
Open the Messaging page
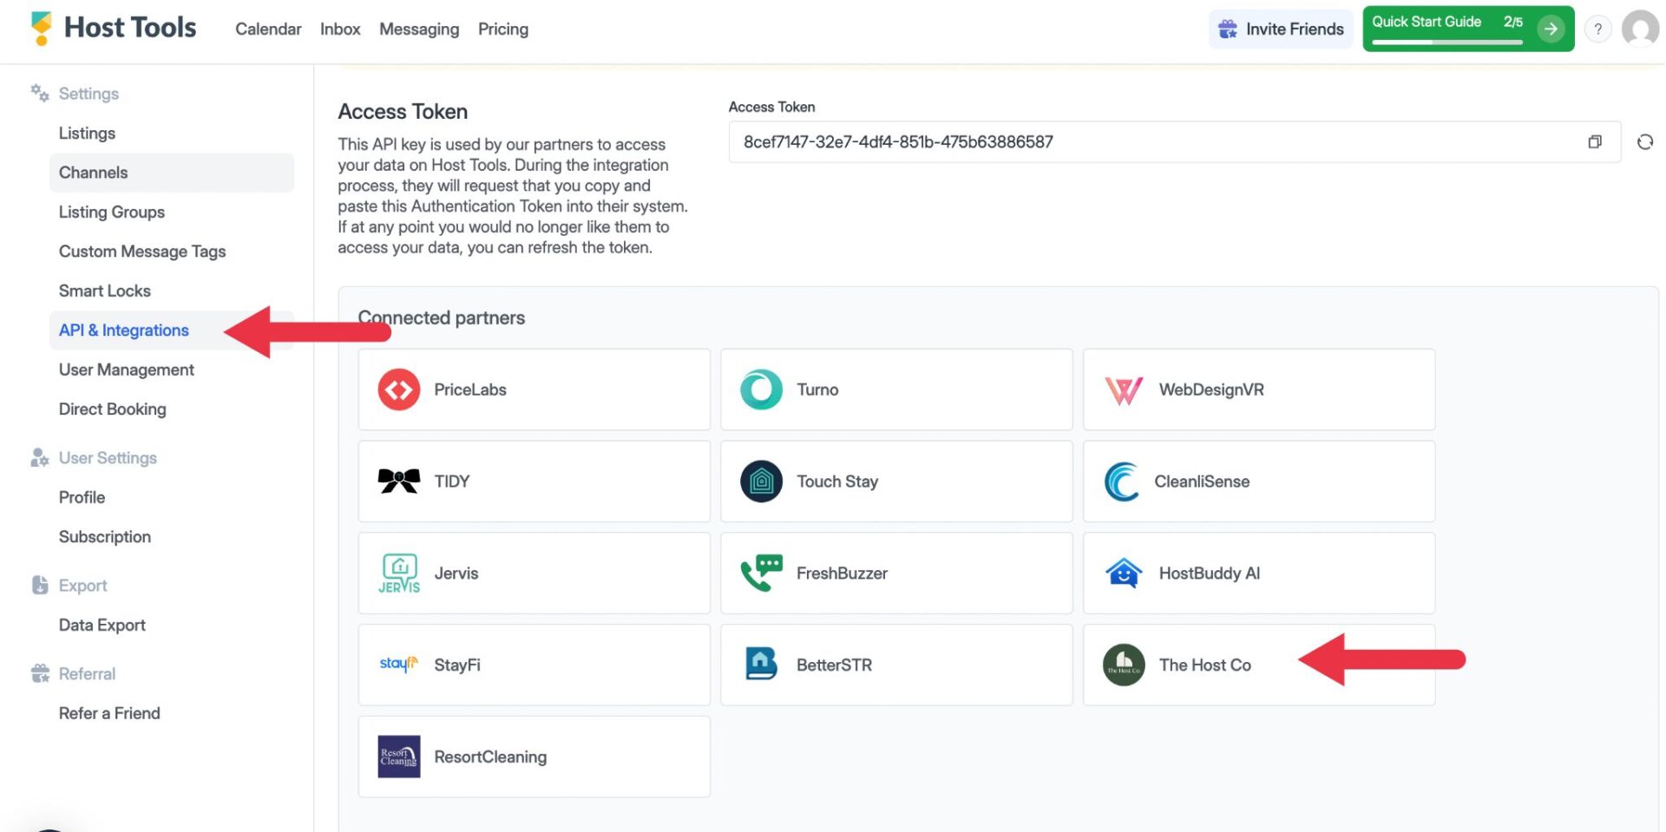[418, 29]
